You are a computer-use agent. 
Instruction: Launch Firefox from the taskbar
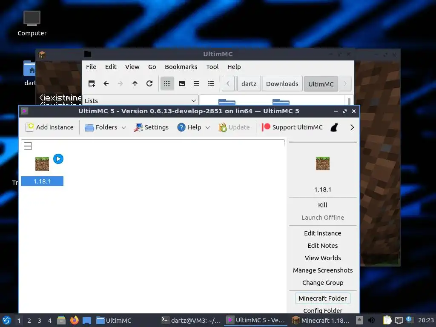74,320
